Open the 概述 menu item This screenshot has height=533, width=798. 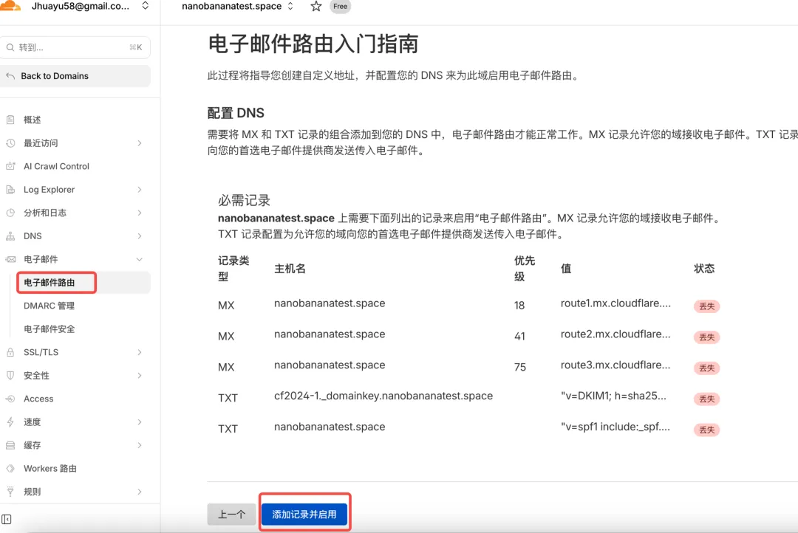tap(32, 120)
